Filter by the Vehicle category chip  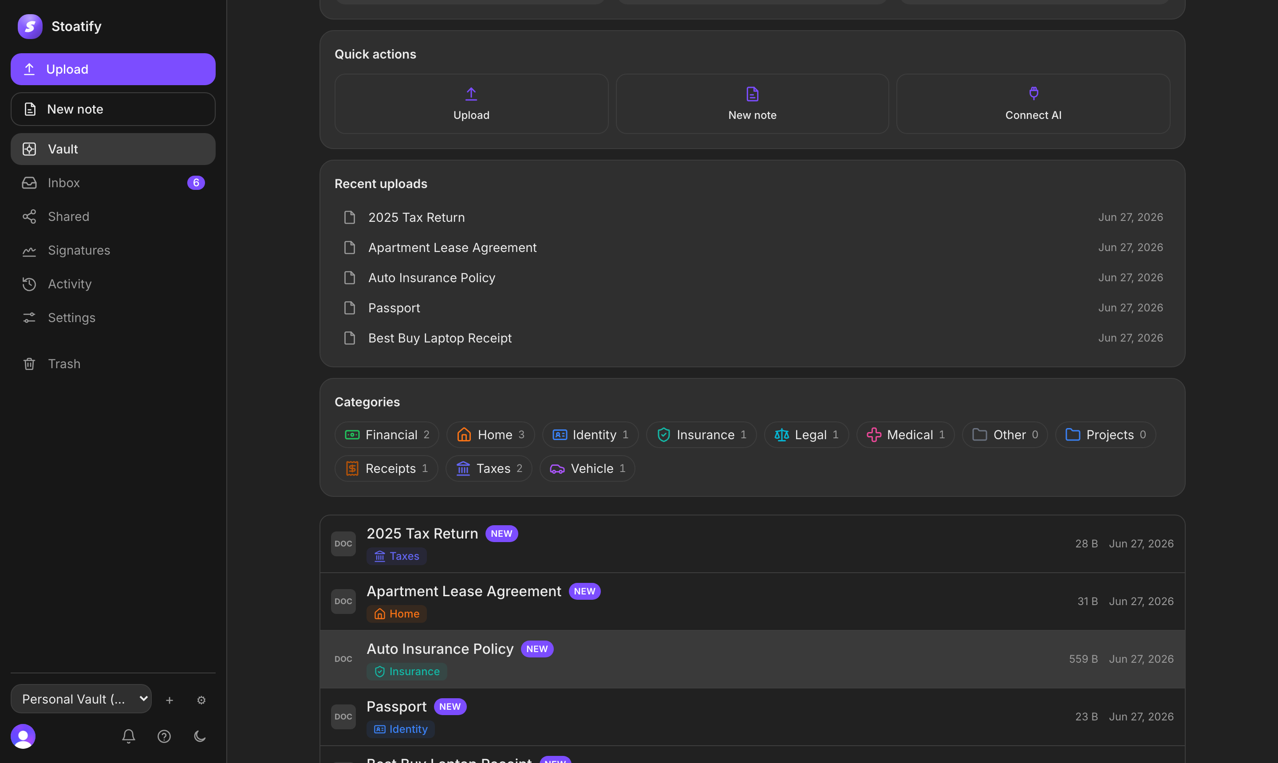click(x=588, y=468)
